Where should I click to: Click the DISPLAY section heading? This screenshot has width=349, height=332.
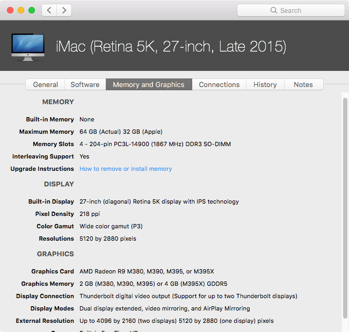click(59, 184)
